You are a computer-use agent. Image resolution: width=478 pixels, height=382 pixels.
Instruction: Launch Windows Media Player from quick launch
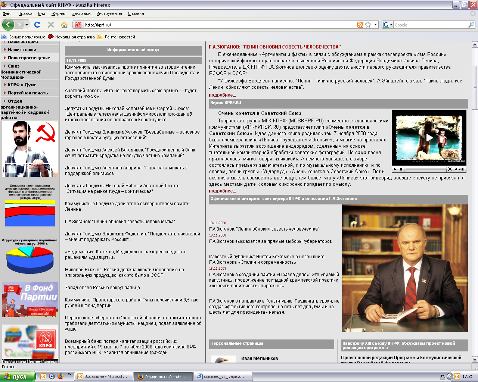click(x=52, y=376)
